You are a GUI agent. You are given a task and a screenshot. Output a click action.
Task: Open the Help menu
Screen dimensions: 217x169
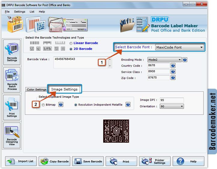click(42, 12)
